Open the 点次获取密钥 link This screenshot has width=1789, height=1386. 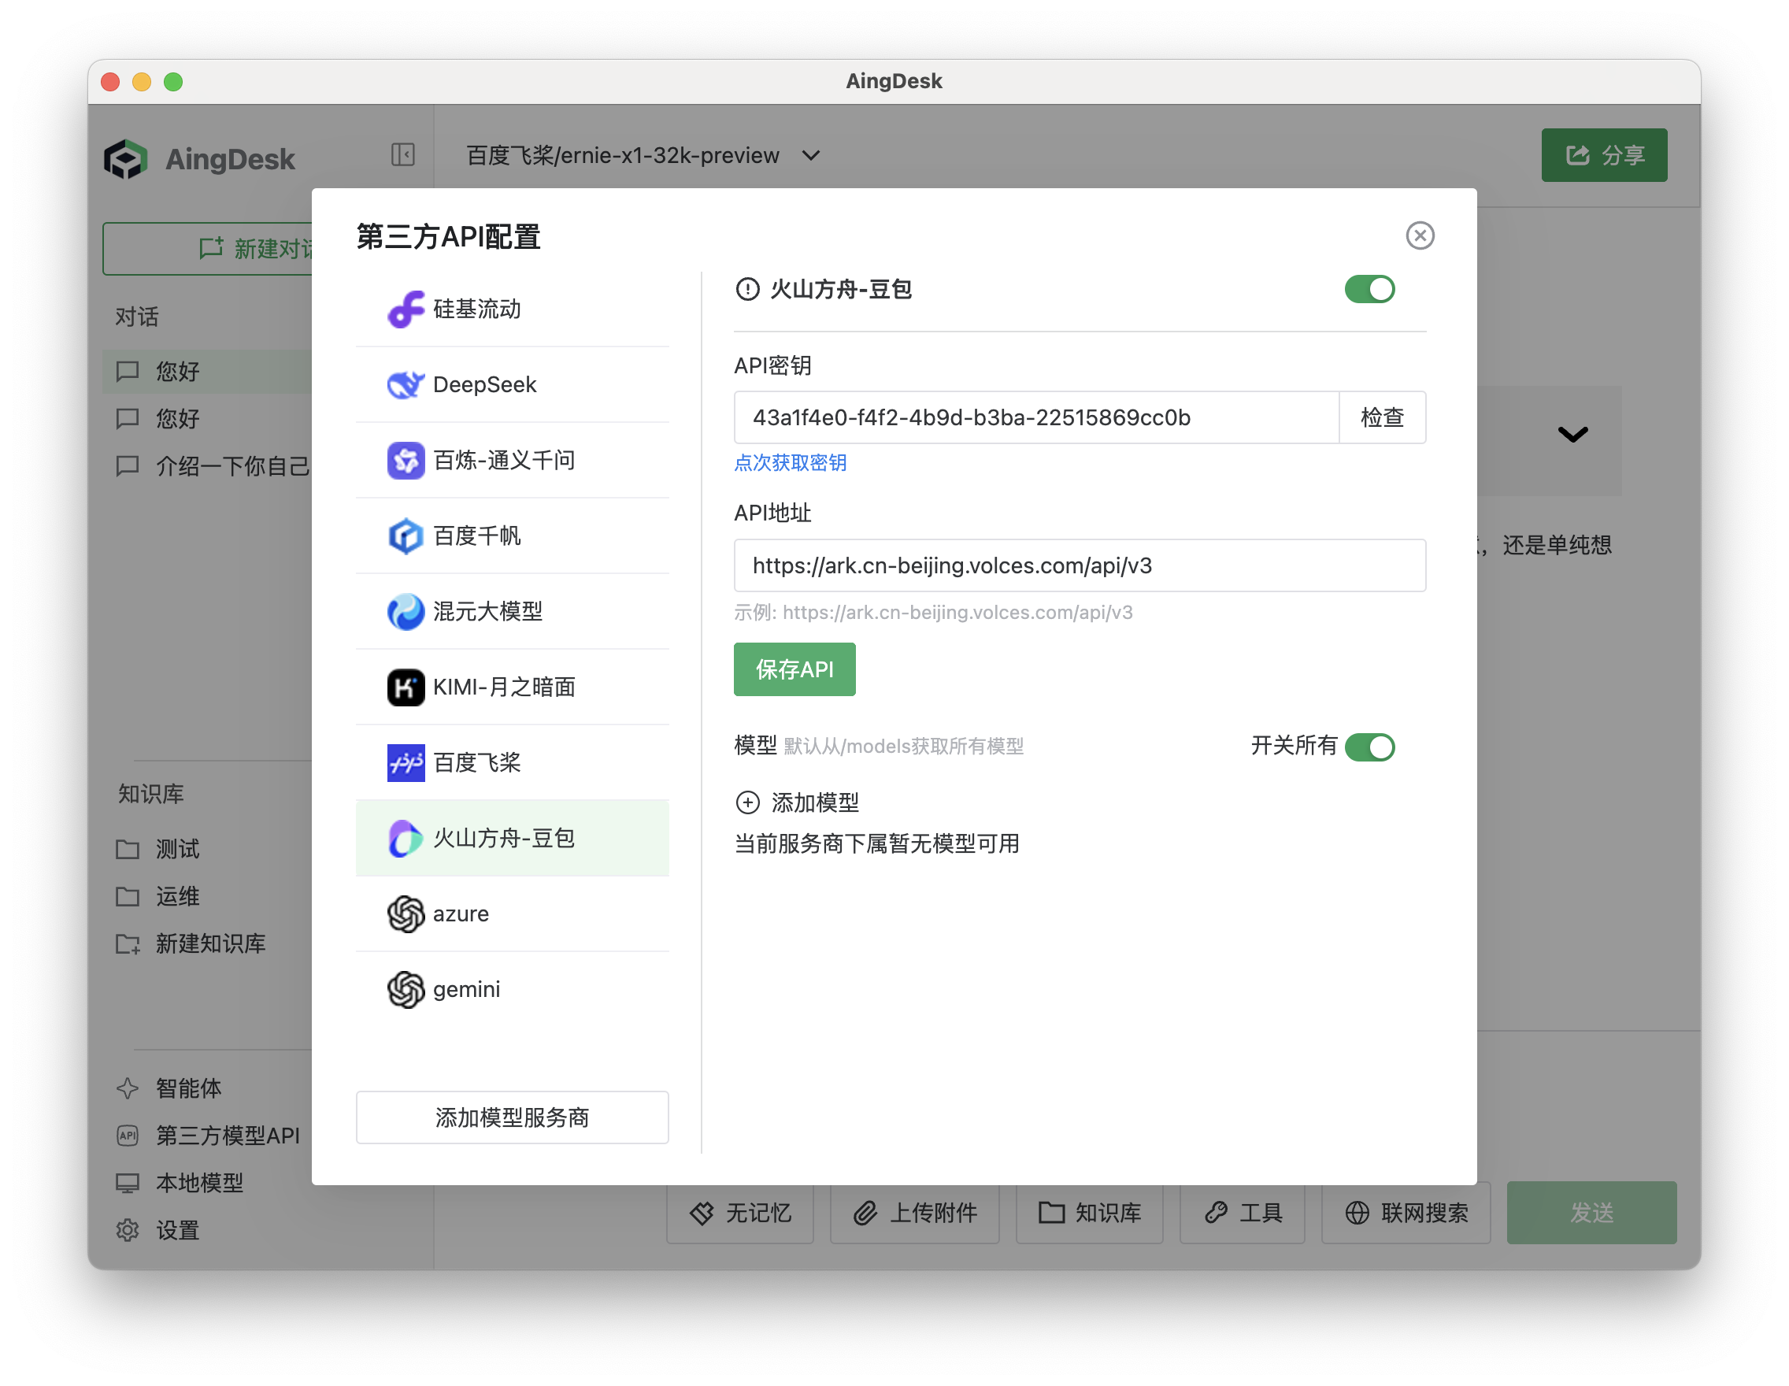pyautogui.click(x=789, y=463)
